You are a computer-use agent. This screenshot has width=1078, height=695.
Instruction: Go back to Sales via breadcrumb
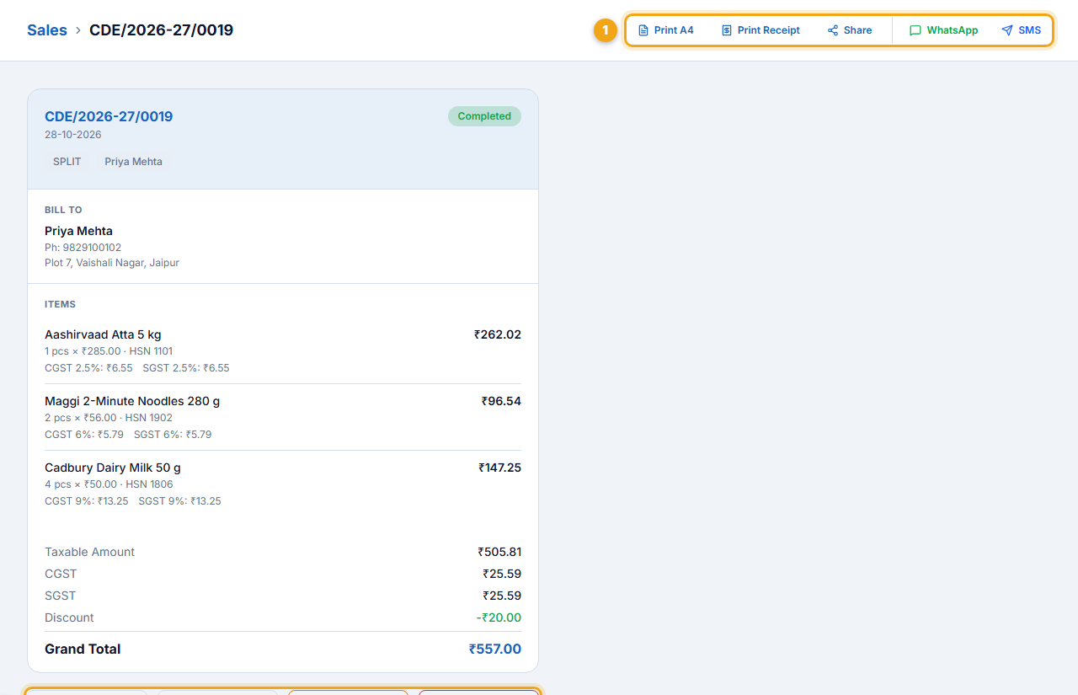[47, 30]
